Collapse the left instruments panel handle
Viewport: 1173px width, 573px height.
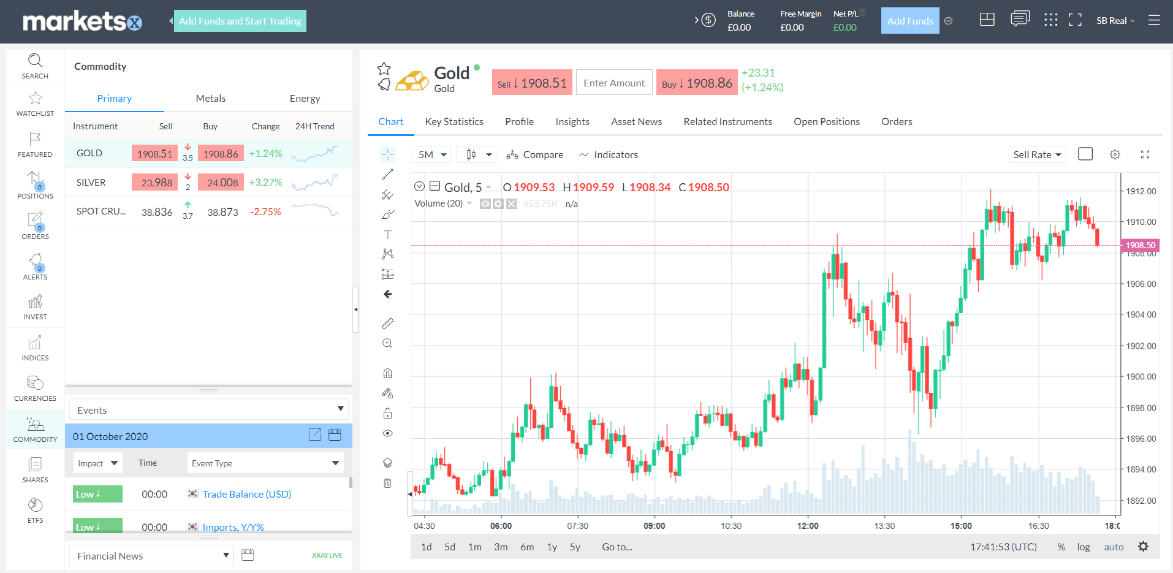point(355,309)
